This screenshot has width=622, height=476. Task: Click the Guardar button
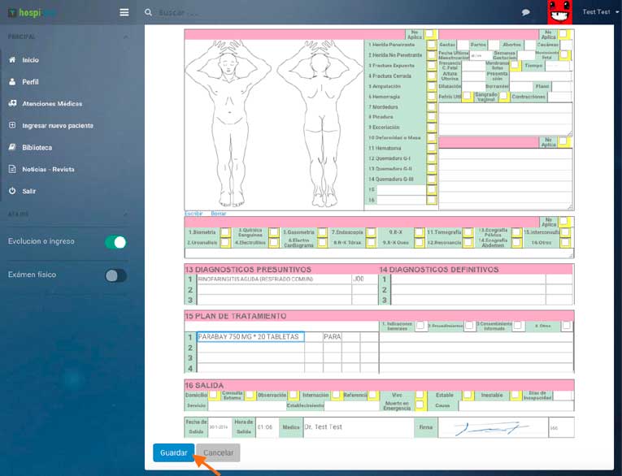point(173,452)
